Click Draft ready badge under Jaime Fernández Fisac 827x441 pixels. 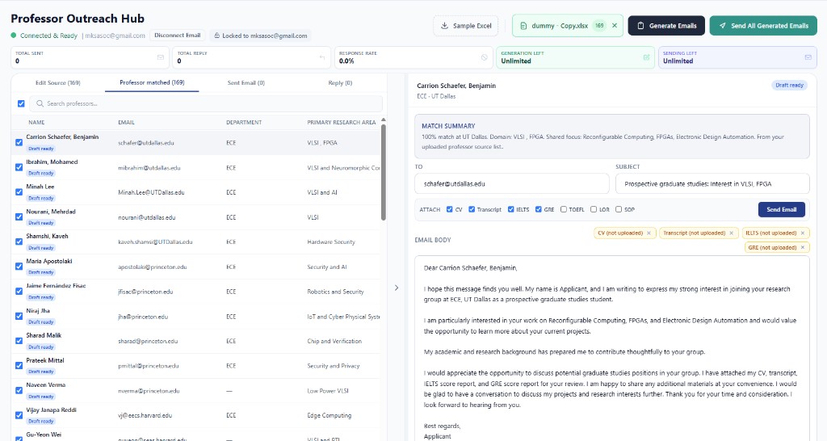point(41,297)
